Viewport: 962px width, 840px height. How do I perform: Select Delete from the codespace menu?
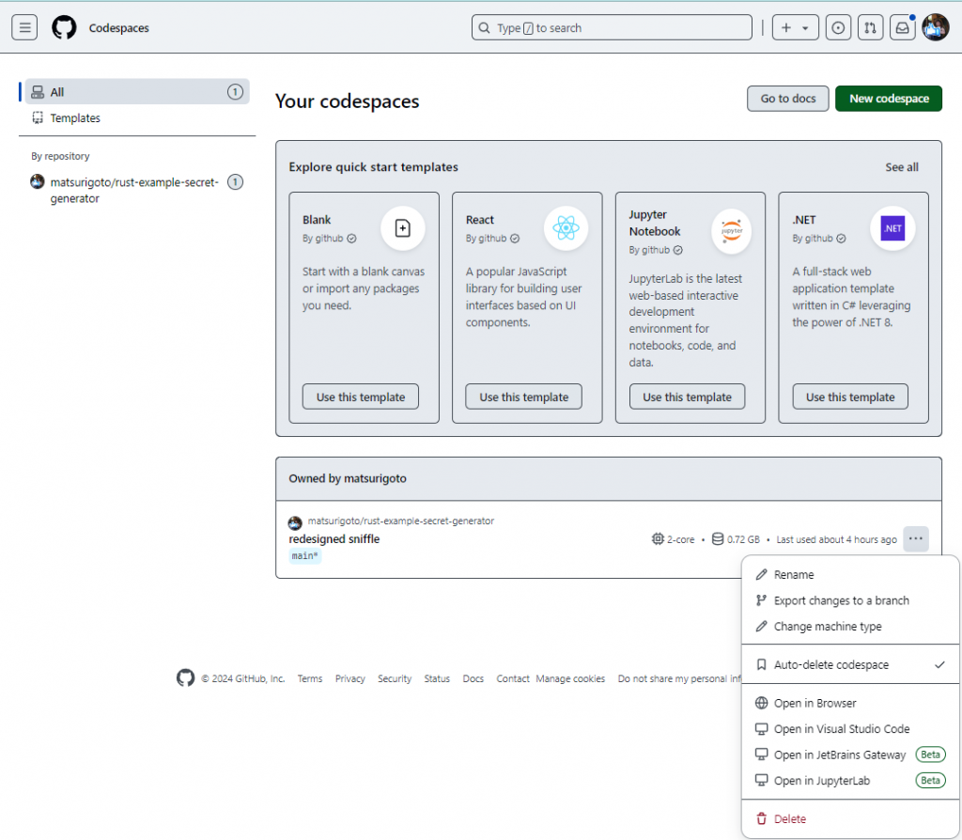(x=850, y=818)
